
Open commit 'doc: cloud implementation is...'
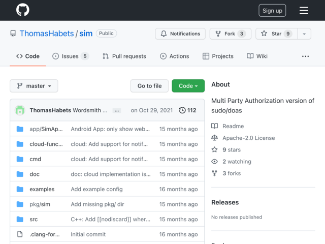pos(111,174)
